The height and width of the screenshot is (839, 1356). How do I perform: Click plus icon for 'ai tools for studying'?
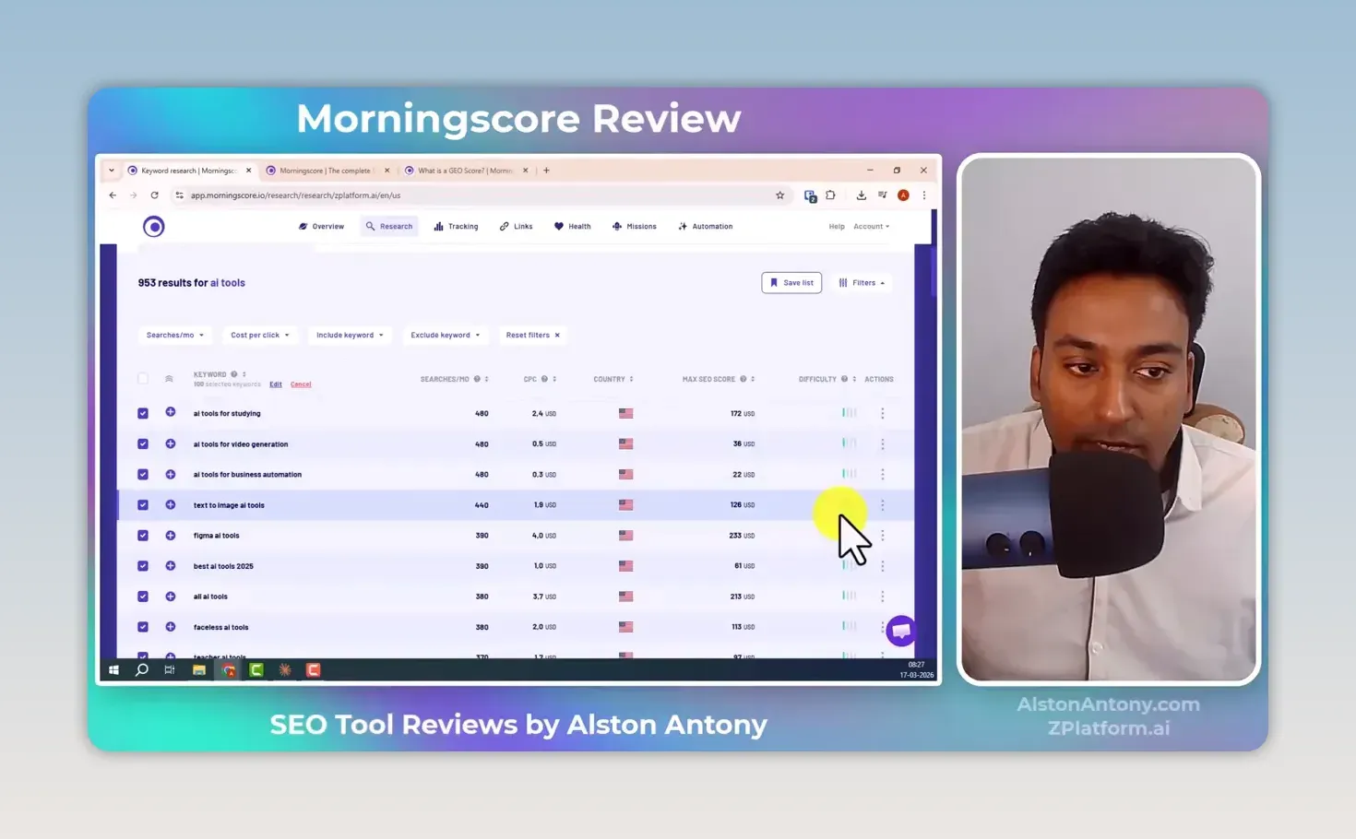(x=171, y=412)
